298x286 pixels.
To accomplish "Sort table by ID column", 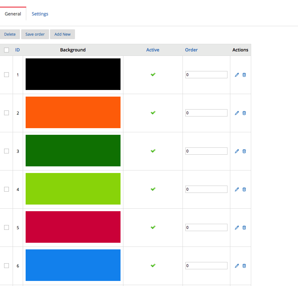I will (17, 50).
